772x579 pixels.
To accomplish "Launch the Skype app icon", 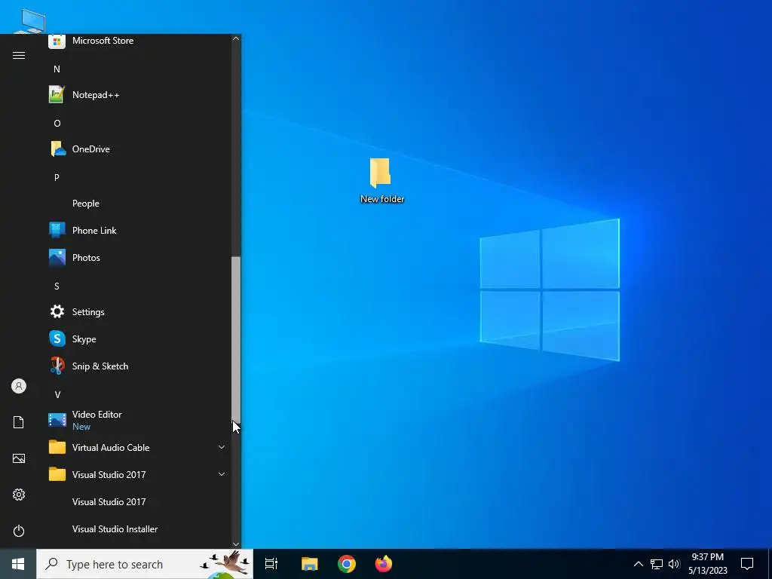I will pos(57,339).
